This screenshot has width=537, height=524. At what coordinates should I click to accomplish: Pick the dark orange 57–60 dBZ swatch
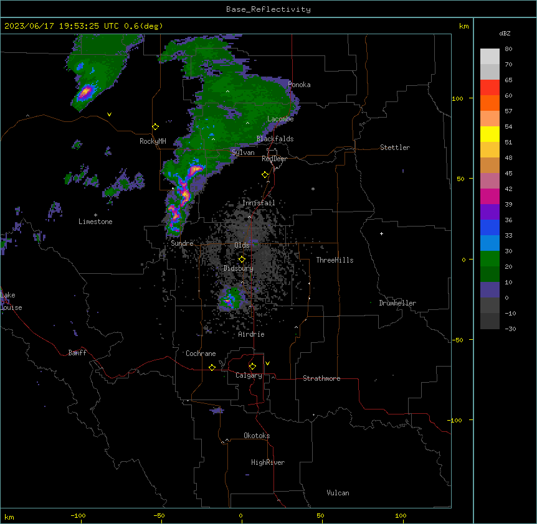490,103
